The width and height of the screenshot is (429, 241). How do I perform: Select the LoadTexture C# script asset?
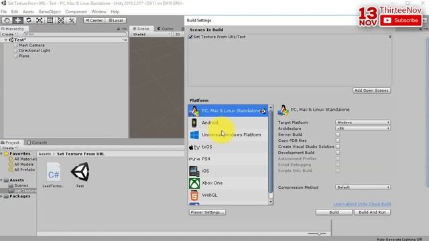[54, 175]
